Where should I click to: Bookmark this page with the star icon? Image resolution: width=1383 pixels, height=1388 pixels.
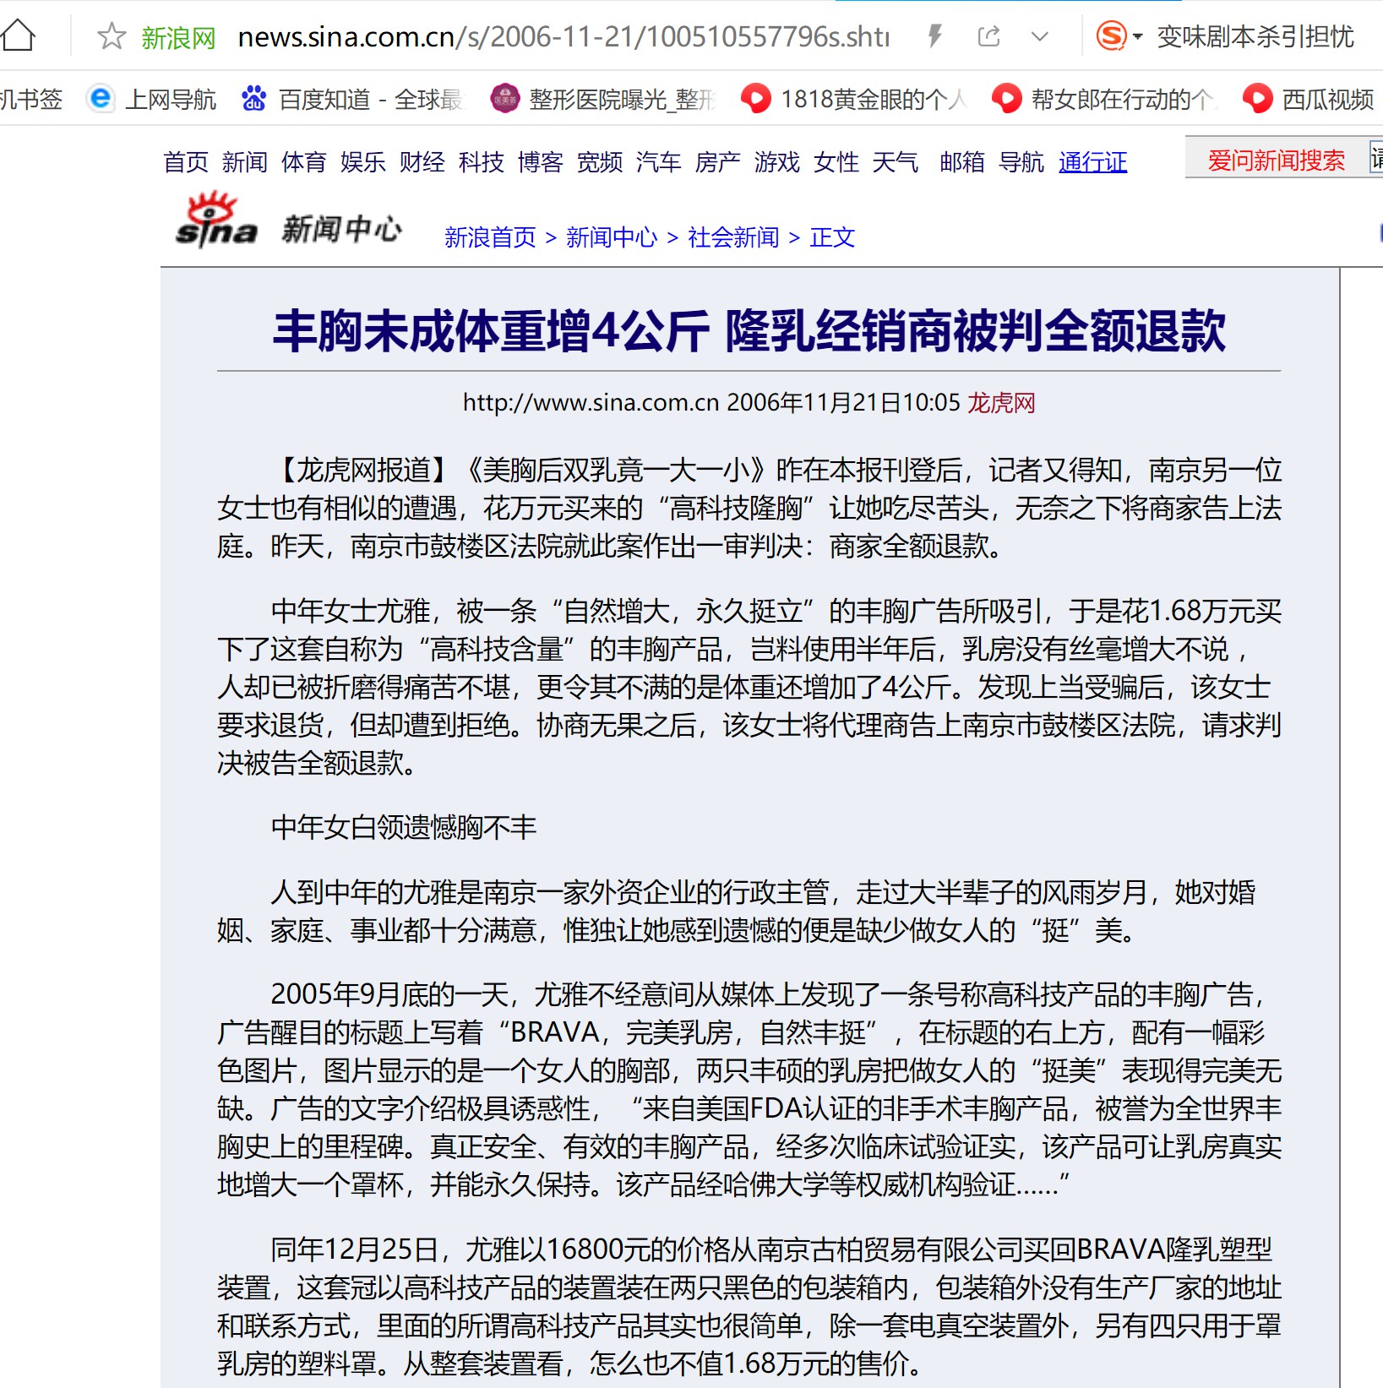(x=112, y=36)
